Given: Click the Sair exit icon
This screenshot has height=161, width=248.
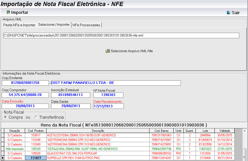Looking at the screenshot, I should pos(229,13).
